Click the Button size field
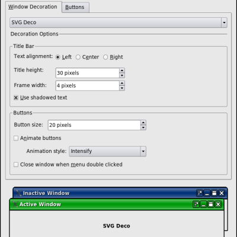Image resolution: width=237 pixels, height=237 pixels. click(x=94, y=125)
